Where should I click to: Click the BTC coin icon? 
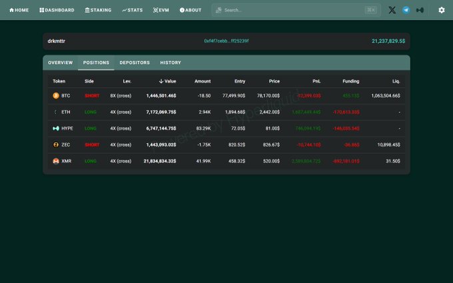[x=56, y=96]
